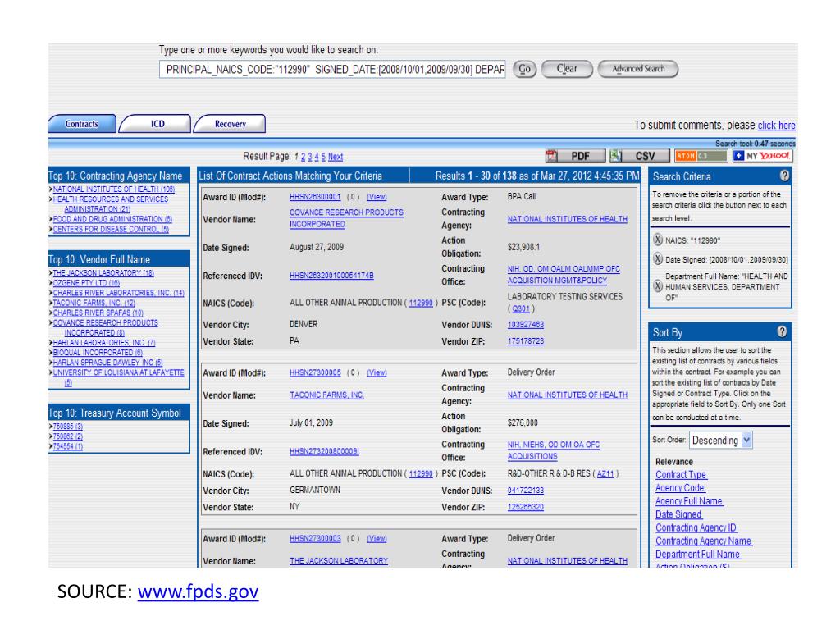Go to result page 3

pyautogui.click(x=309, y=157)
